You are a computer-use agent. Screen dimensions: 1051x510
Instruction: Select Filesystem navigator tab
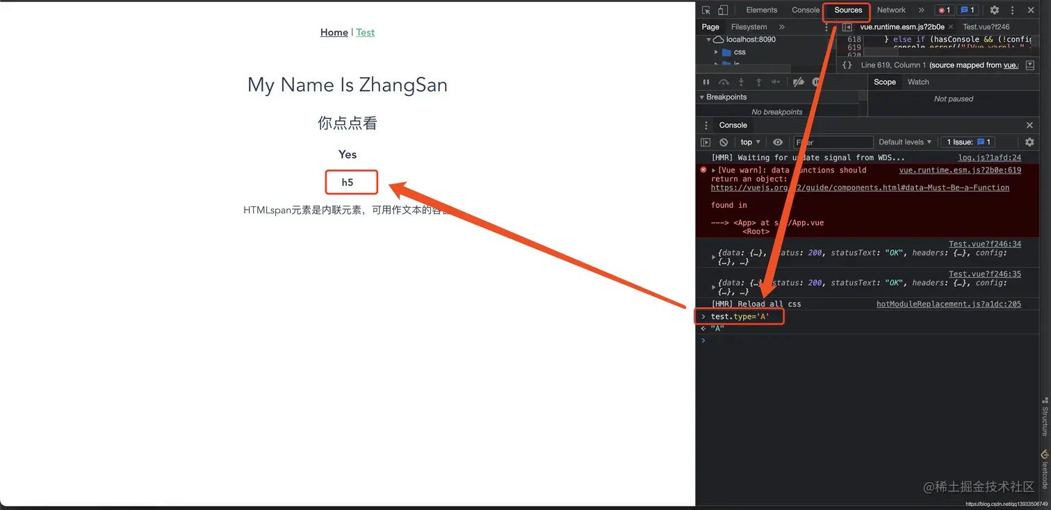pyautogui.click(x=749, y=27)
